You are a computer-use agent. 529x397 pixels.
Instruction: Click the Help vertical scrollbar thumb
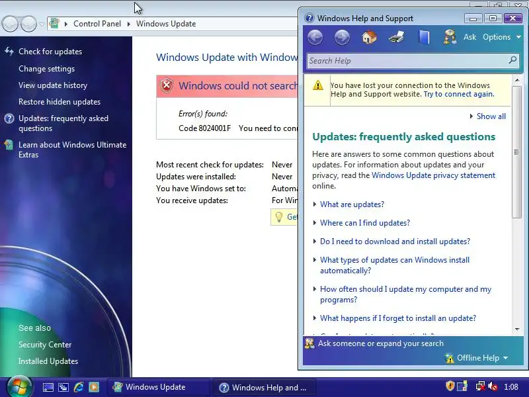(516, 152)
